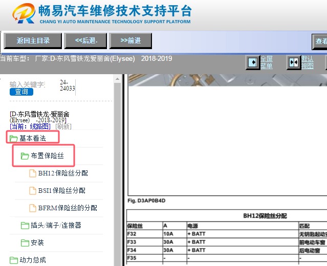Viewport: 327px width, 266px height.
Task: Click the 动力总成 folder icon
Action: pos(13,260)
